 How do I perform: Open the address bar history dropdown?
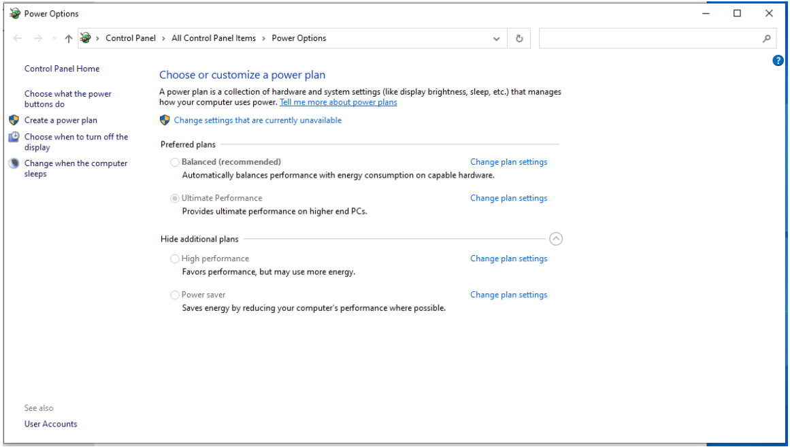coord(496,39)
